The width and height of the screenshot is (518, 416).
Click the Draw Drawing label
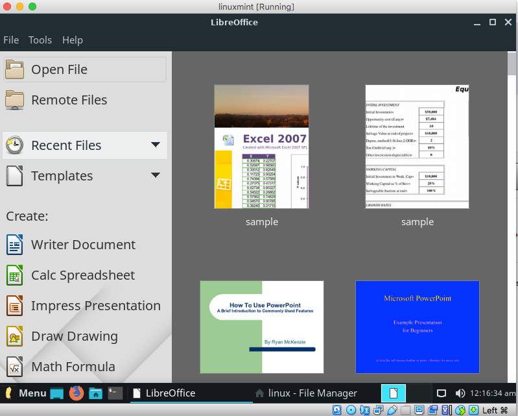point(75,336)
